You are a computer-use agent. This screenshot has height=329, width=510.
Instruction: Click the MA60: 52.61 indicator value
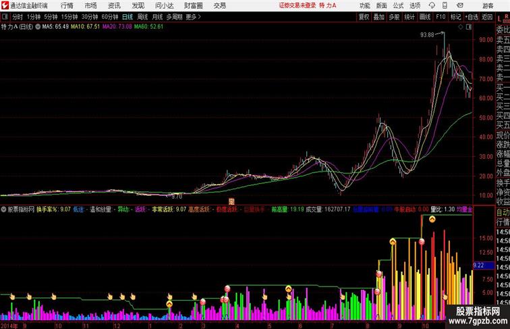148,27
